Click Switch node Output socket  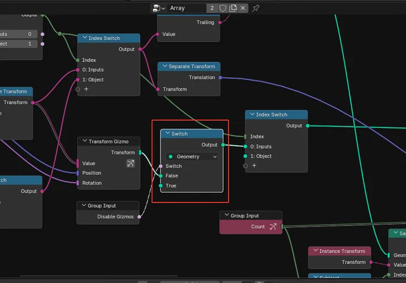tap(223, 144)
